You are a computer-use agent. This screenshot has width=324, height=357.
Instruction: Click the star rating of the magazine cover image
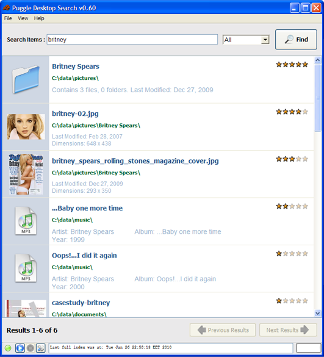point(292,159)
